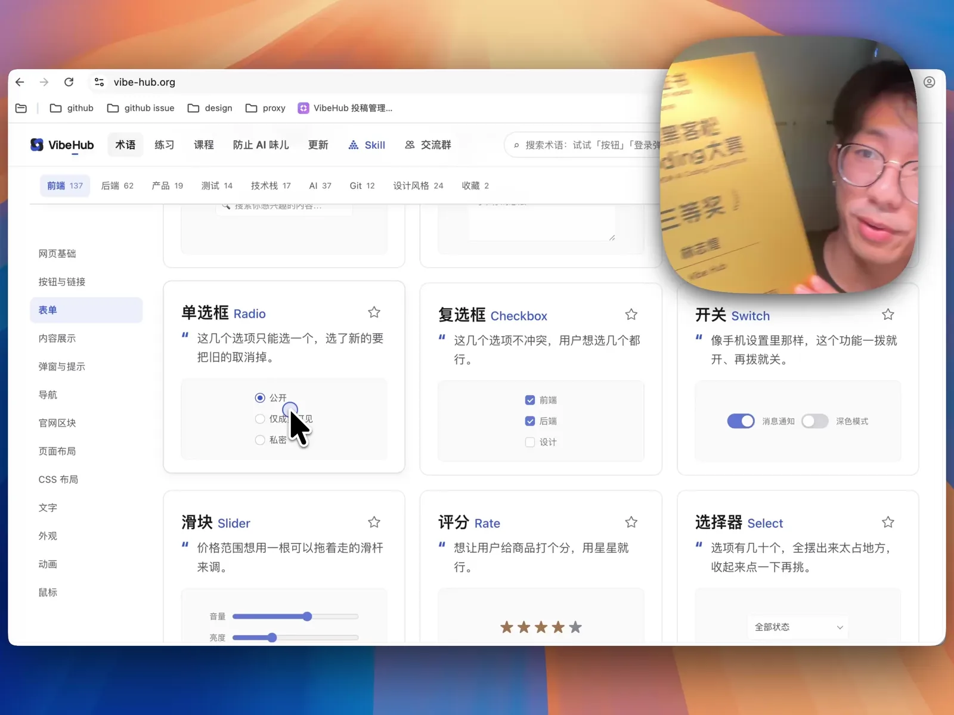The height and width of the screenshot is (715, 954).
Task: Go to CSS 布局 in the sidebar
Action: tap(58, 480)
